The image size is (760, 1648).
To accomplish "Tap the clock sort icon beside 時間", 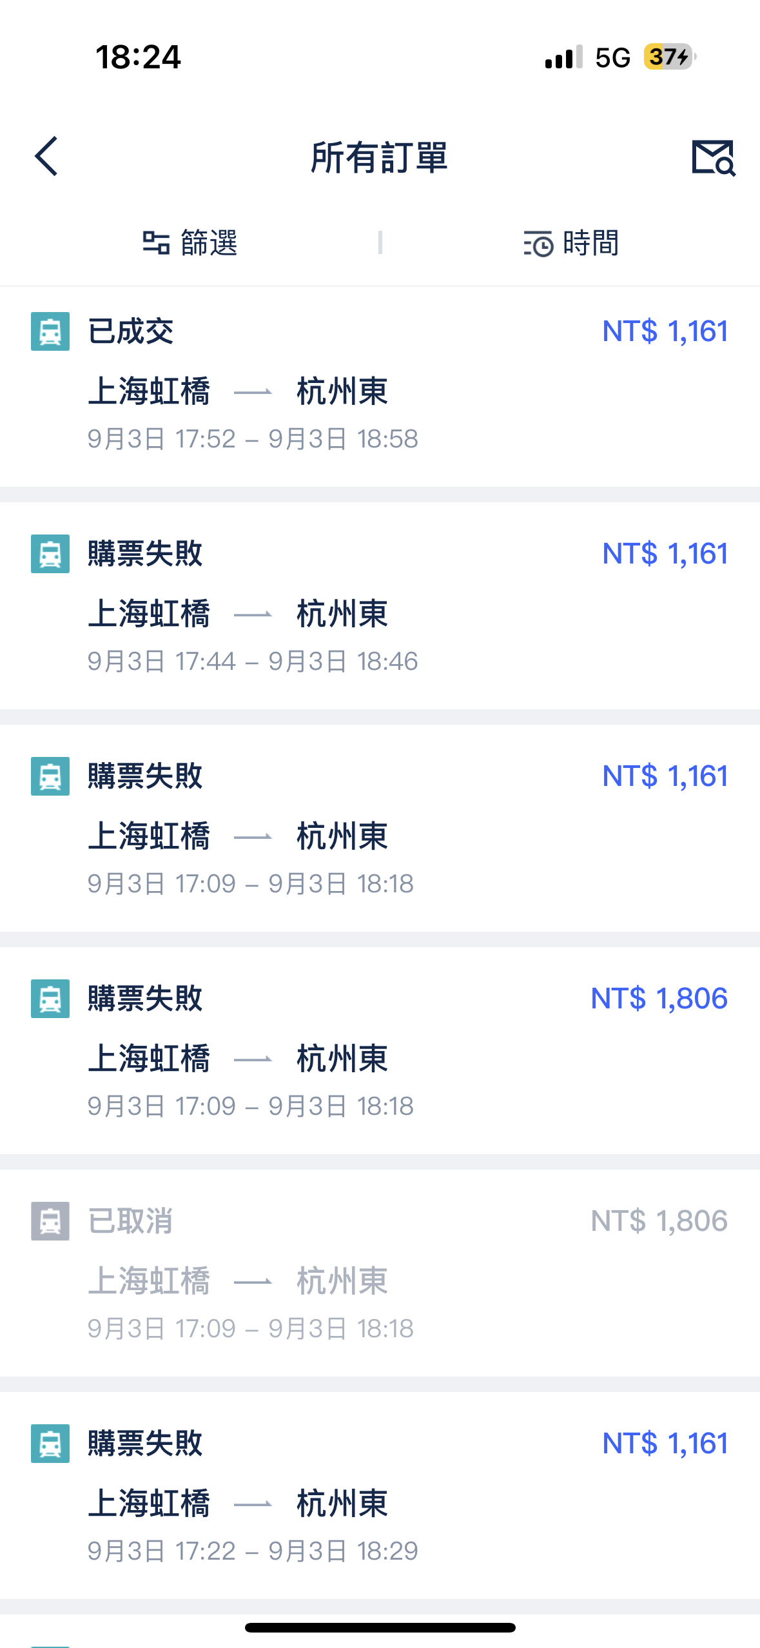I will [538, 244].
